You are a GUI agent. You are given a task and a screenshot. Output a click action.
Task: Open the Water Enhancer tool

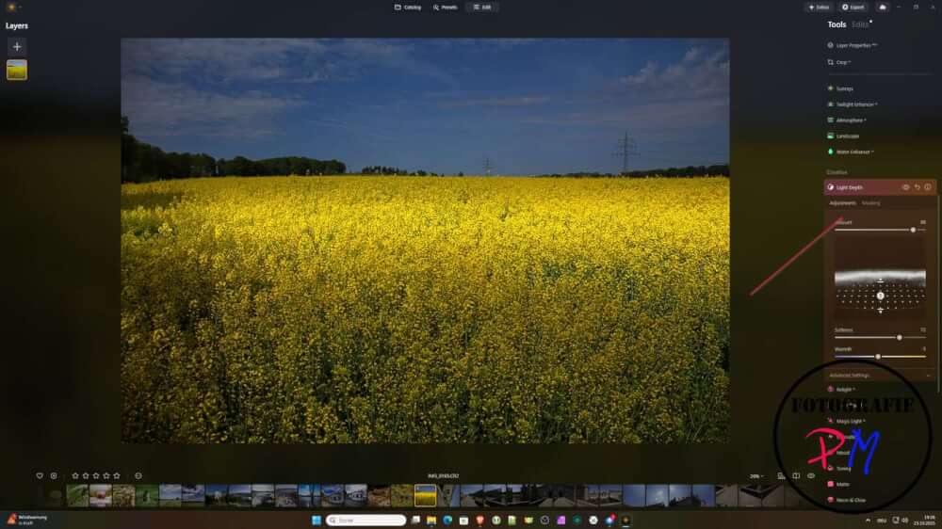point(853,152)
